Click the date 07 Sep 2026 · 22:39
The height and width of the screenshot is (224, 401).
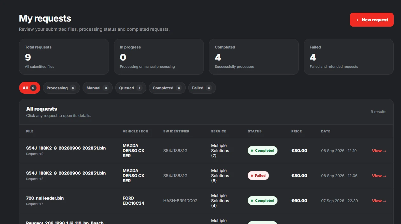pyautogui.click(x=339, y=201)
